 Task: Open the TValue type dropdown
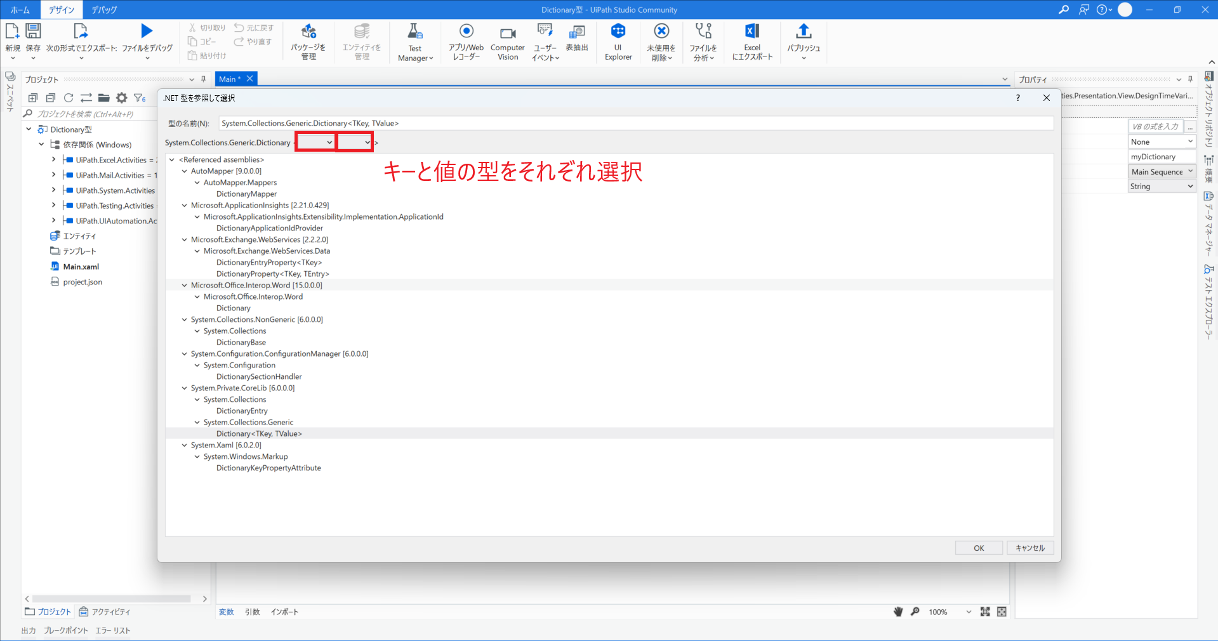[355, 142]
